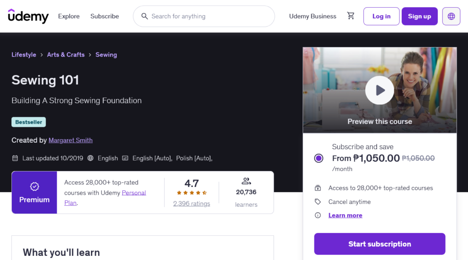The image size is (468, 260).
Task: Open the Subscribe menu item
Action: click(x=105, y=16)
